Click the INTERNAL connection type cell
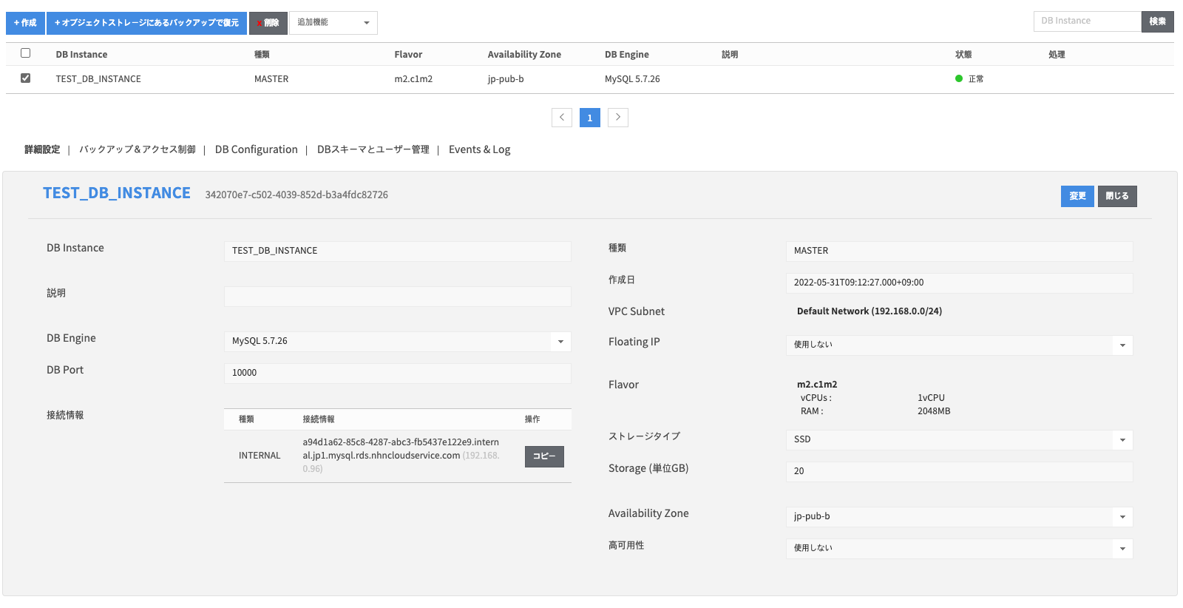 point(260,456)
